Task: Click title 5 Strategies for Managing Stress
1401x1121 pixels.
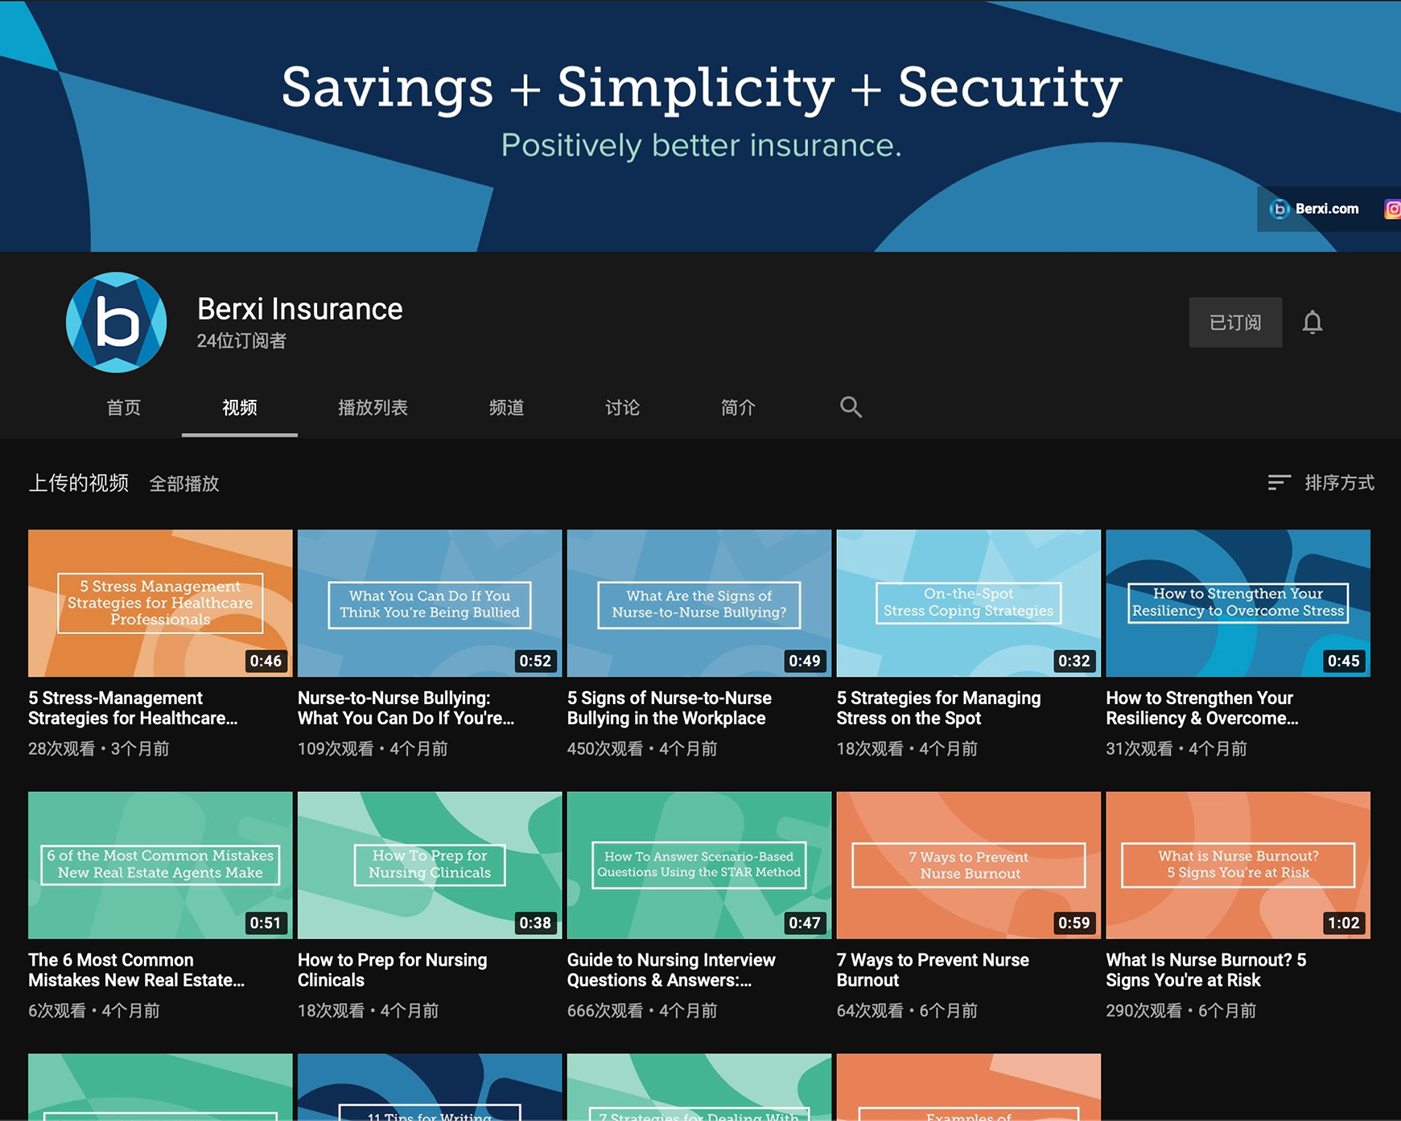Action: 938,708
